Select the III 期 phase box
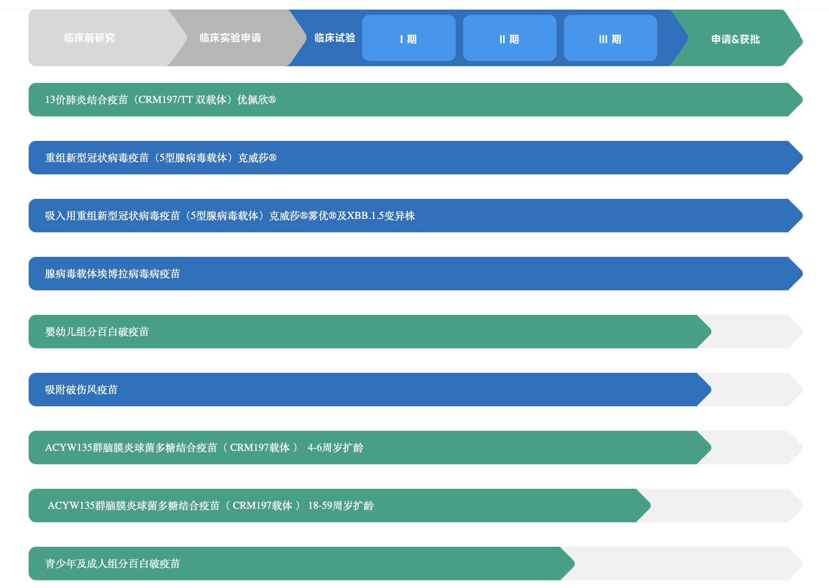The height and width of the screenshot is (588, 829). (x=610, y=38)
